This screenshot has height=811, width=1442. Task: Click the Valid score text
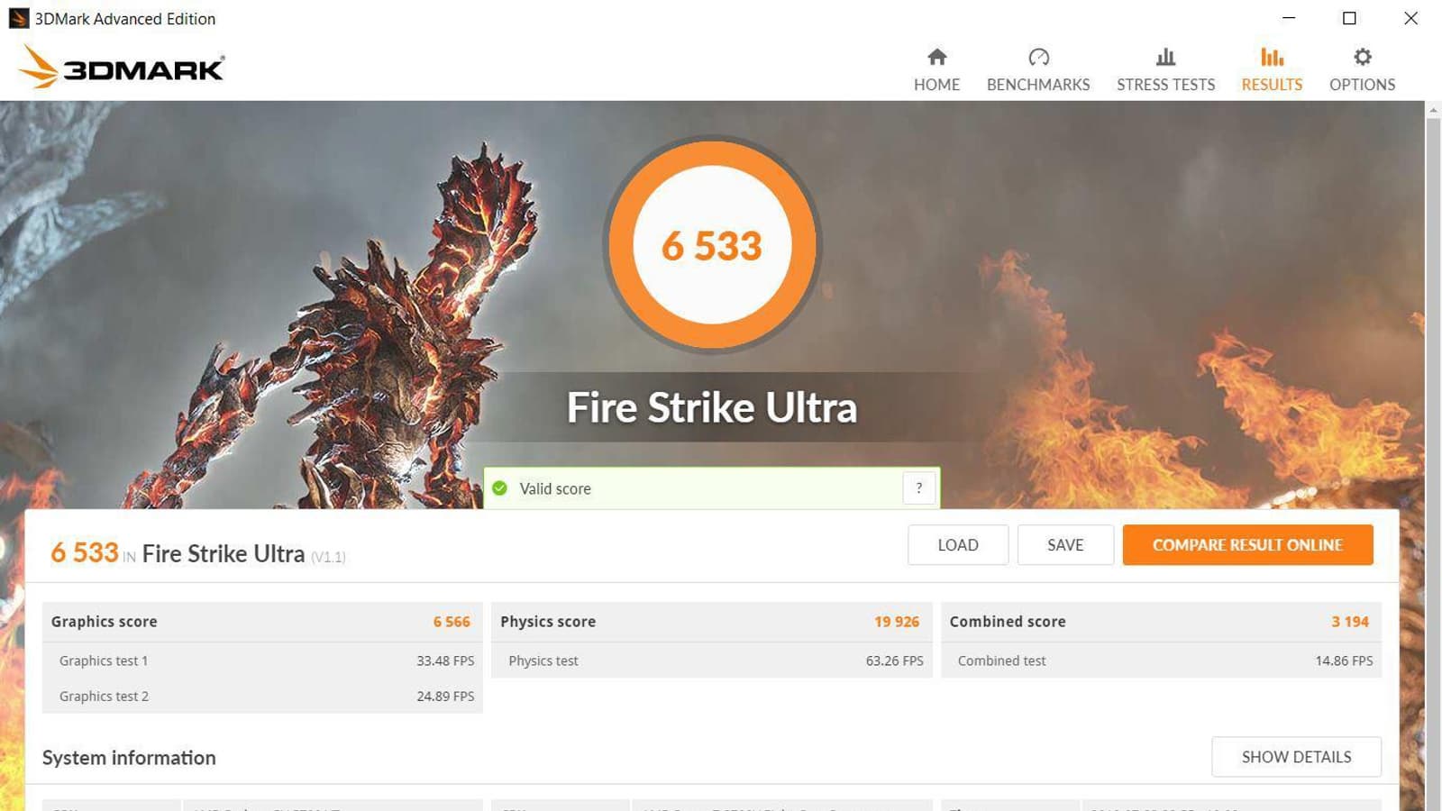pos(555,488)
